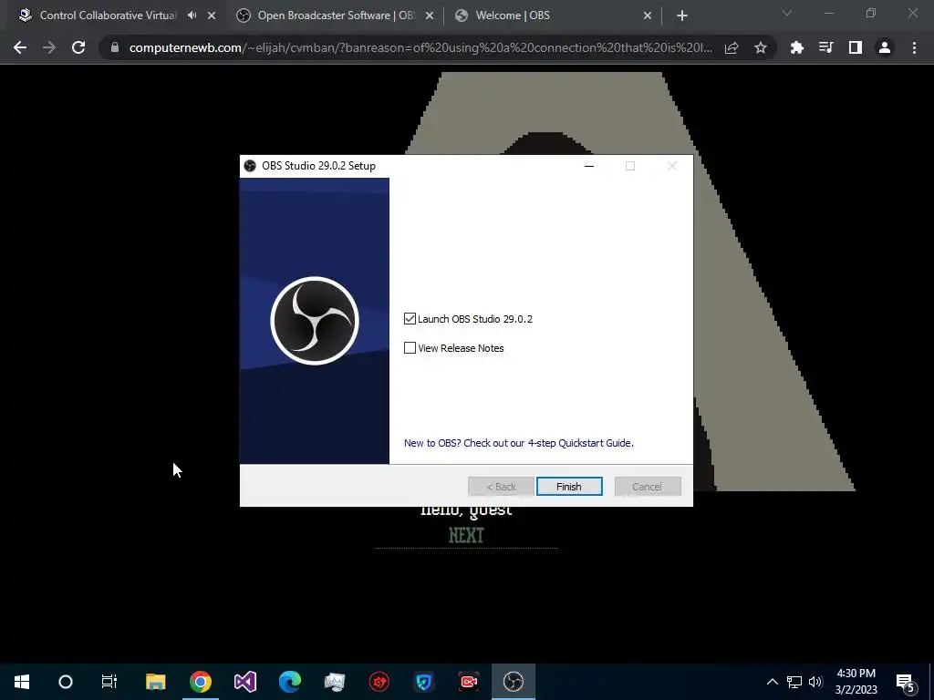Open clock showing 4:30 PM
The height and width of the screenshot is (700, 934).
pyautogui.click(x=856, y=682)
